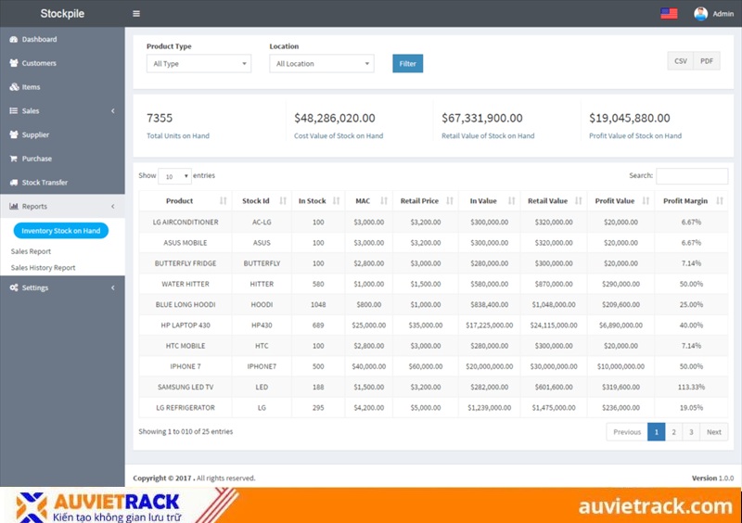
Task: Select the IPHONE 7 product cell
Action: pos(185,366)
